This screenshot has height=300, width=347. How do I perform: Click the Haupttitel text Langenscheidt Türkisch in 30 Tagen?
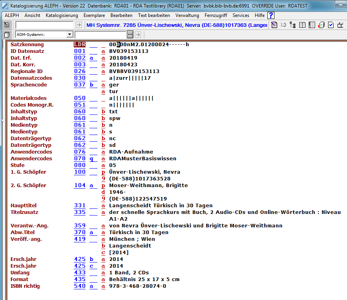pyautogui.click(x=161, y=206)
